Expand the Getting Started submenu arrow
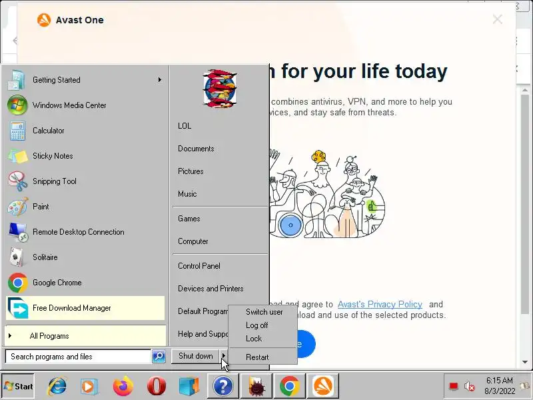The image size is (533, 400). coord(159,80)
